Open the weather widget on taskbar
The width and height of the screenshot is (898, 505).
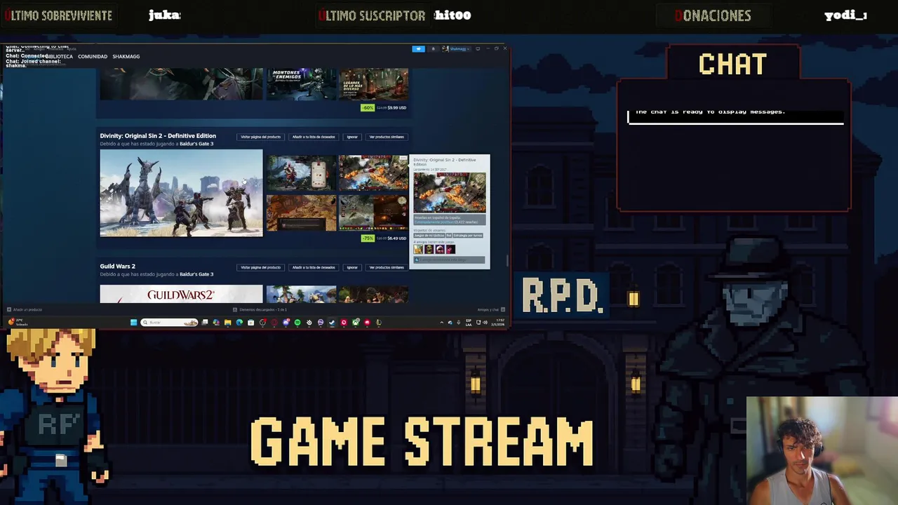[x=20, y=322]
